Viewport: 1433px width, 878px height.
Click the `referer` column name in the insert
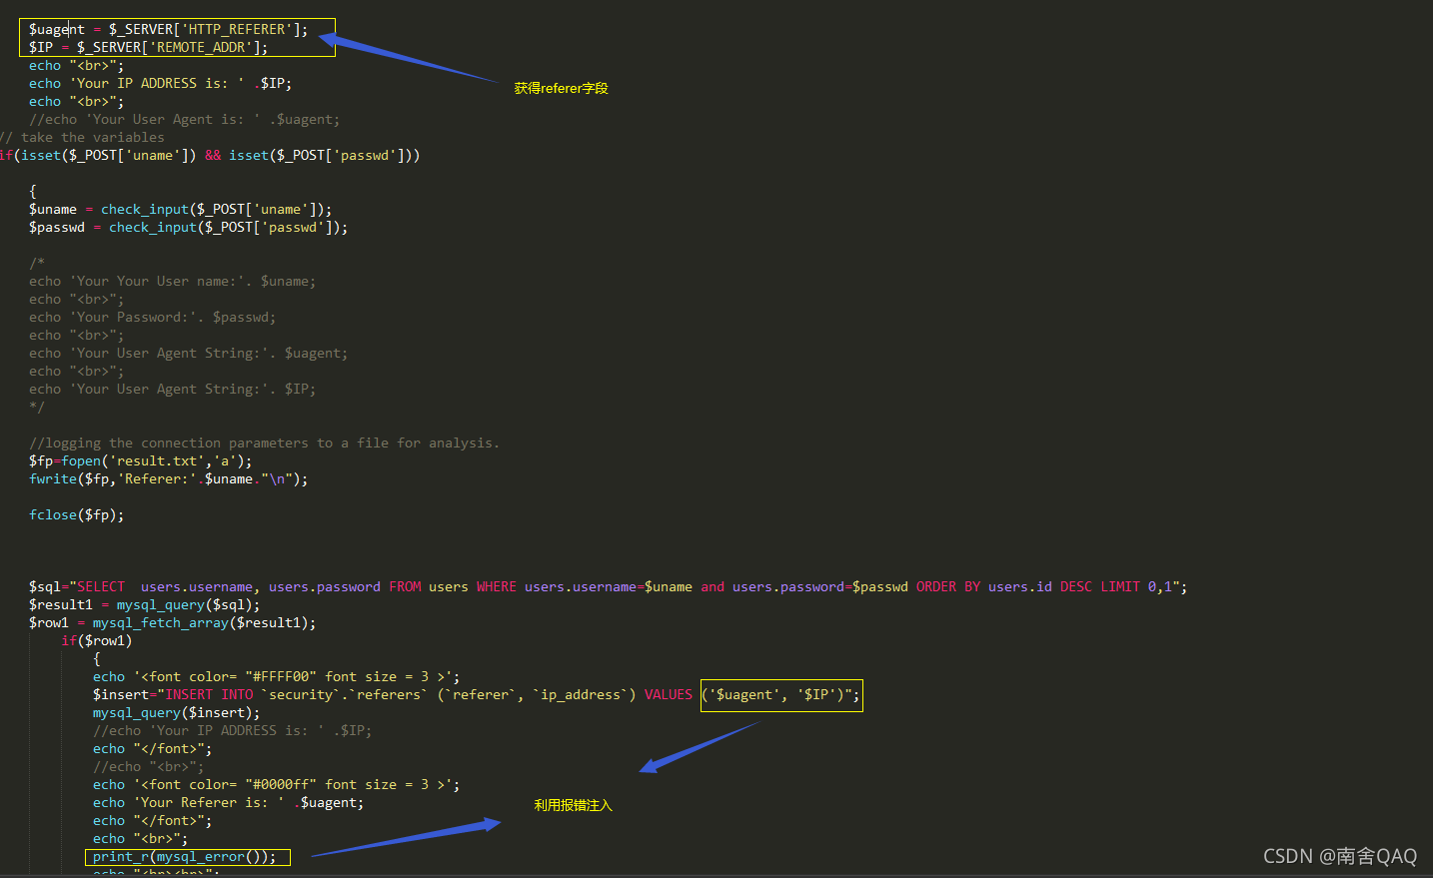coord(481,694)
